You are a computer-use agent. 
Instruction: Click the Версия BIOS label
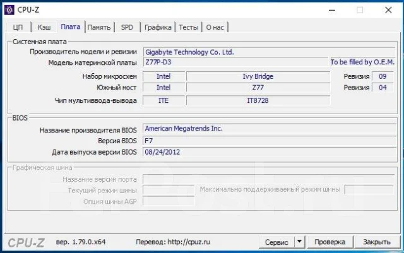[x=117, y=141]
